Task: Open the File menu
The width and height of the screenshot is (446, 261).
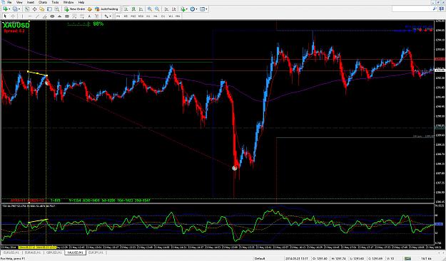Action: point(9,2)
